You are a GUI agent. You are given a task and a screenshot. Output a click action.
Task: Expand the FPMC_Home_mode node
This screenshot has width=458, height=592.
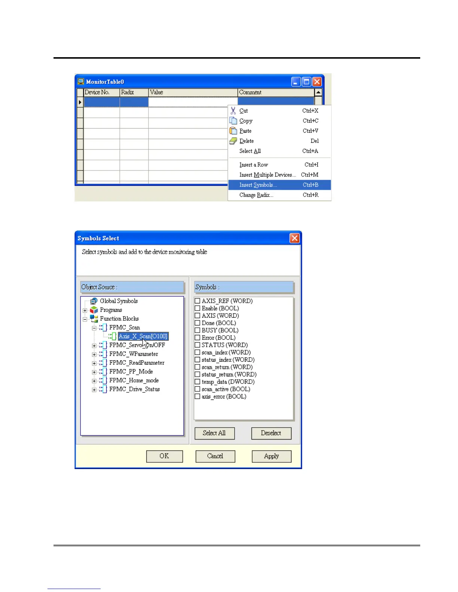tap(94, 381)
